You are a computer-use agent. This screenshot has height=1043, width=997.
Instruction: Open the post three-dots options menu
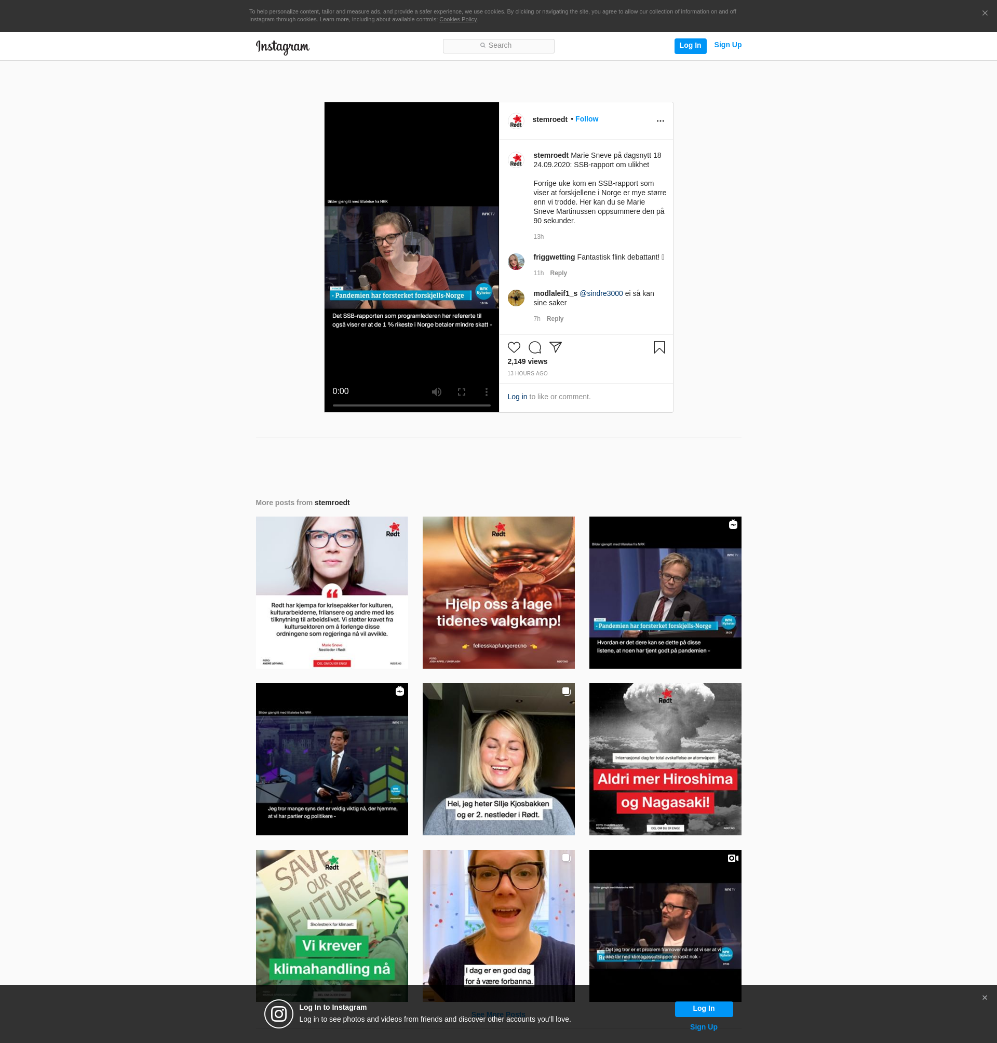coord(660,121)
